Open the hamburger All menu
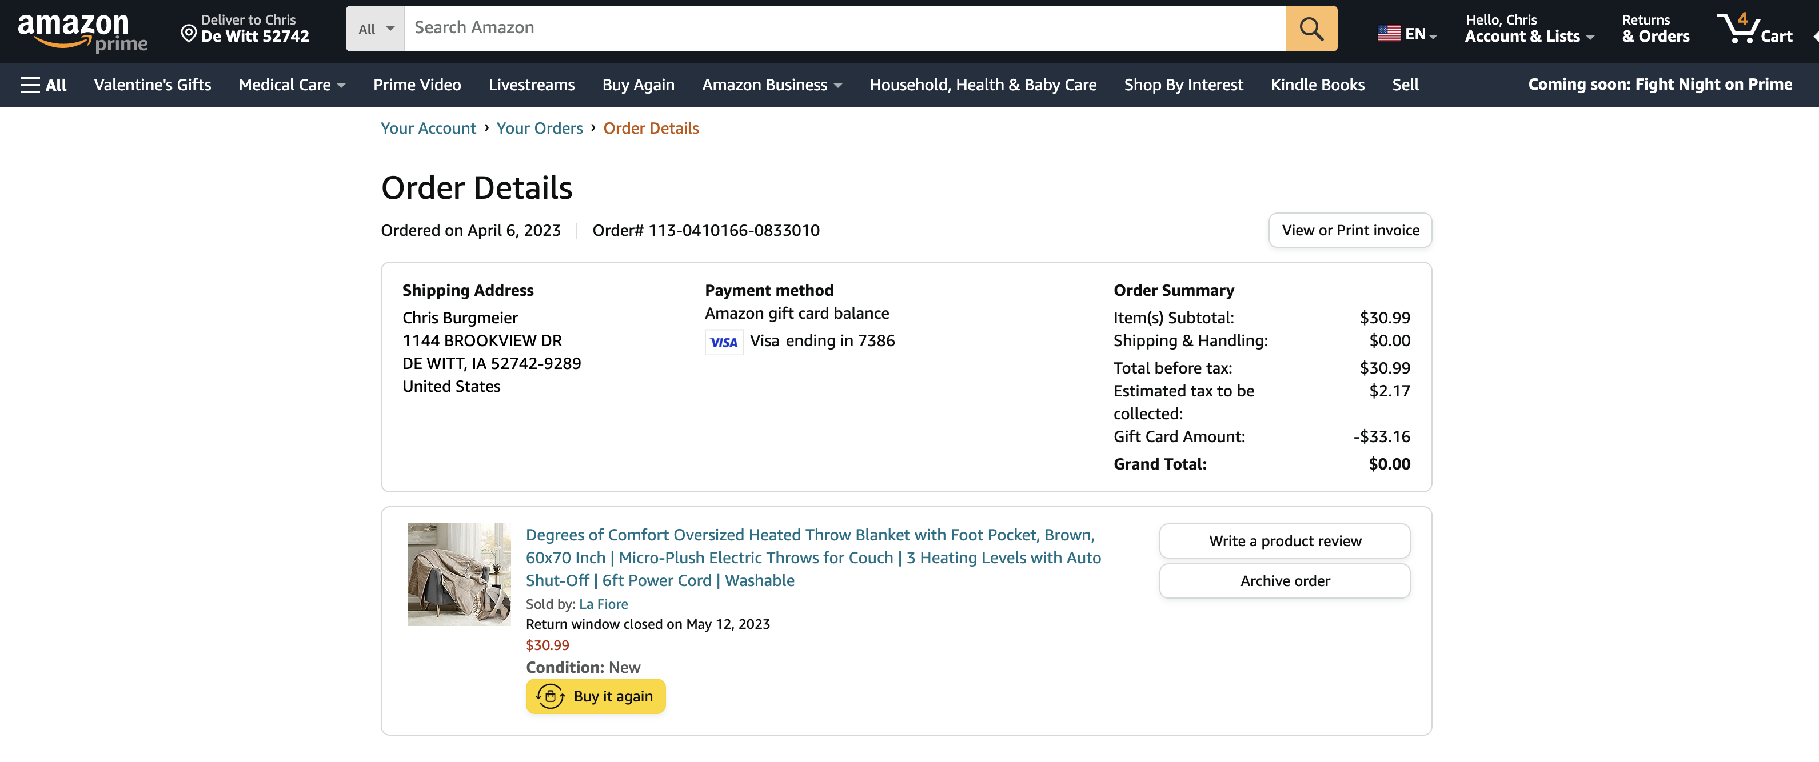Viewport: 1819px width, 762px height. [44, 85]
